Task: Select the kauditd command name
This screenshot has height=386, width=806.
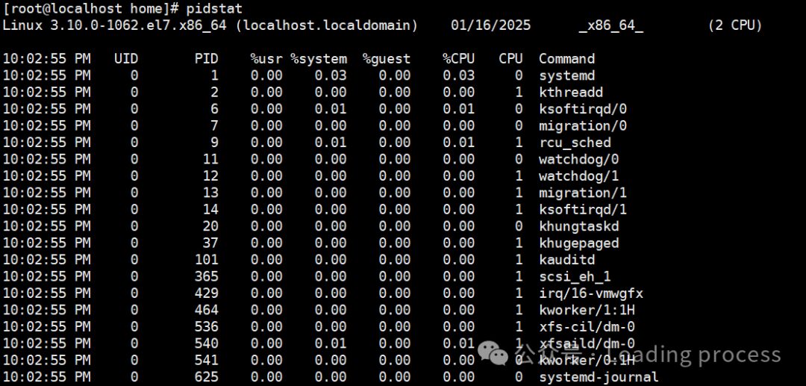Action: click(566, 260)
